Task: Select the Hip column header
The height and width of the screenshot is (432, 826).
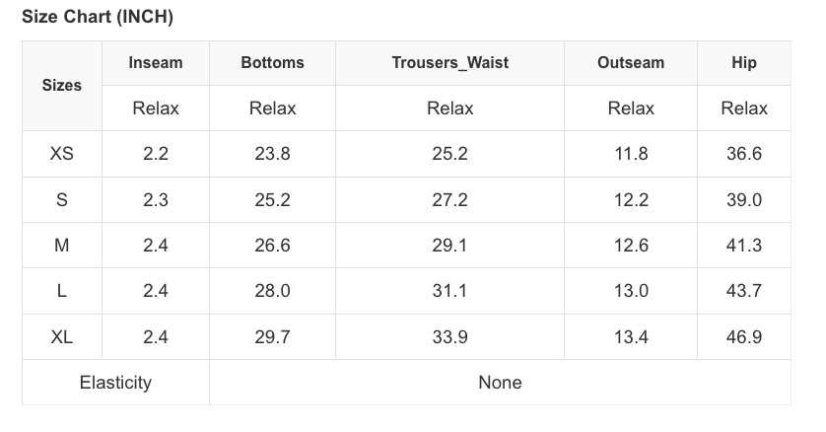Action: (744, 63)
